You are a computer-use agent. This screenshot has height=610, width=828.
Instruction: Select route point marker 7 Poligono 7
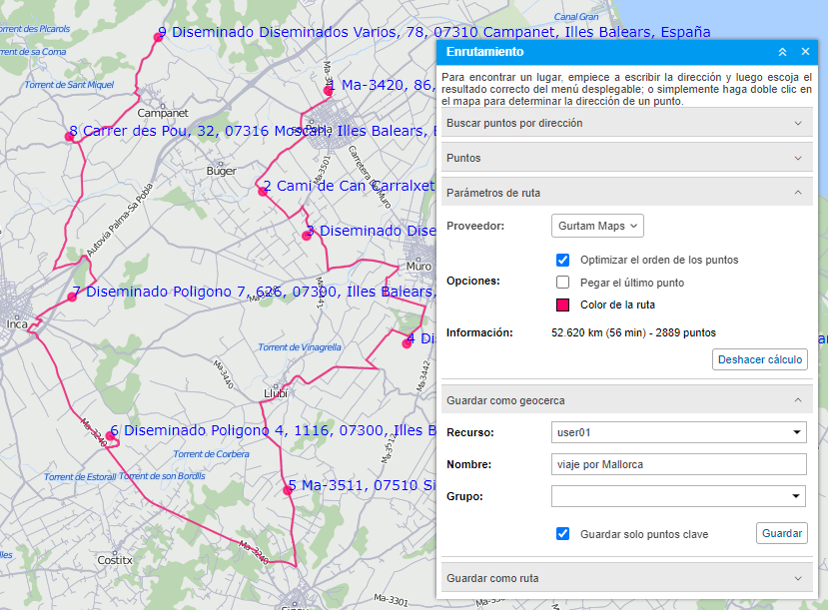72,298
